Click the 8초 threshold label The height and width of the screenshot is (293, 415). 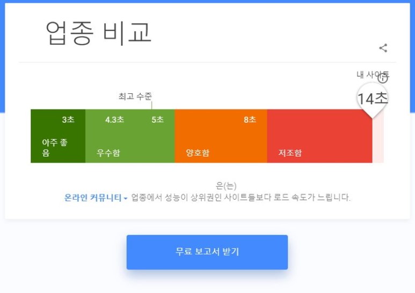(250, 120)
